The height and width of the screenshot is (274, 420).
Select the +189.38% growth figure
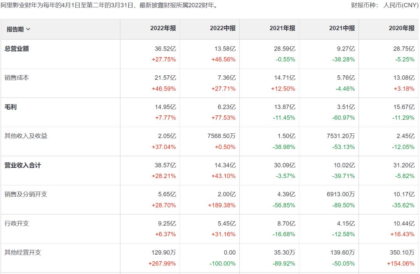222,205
